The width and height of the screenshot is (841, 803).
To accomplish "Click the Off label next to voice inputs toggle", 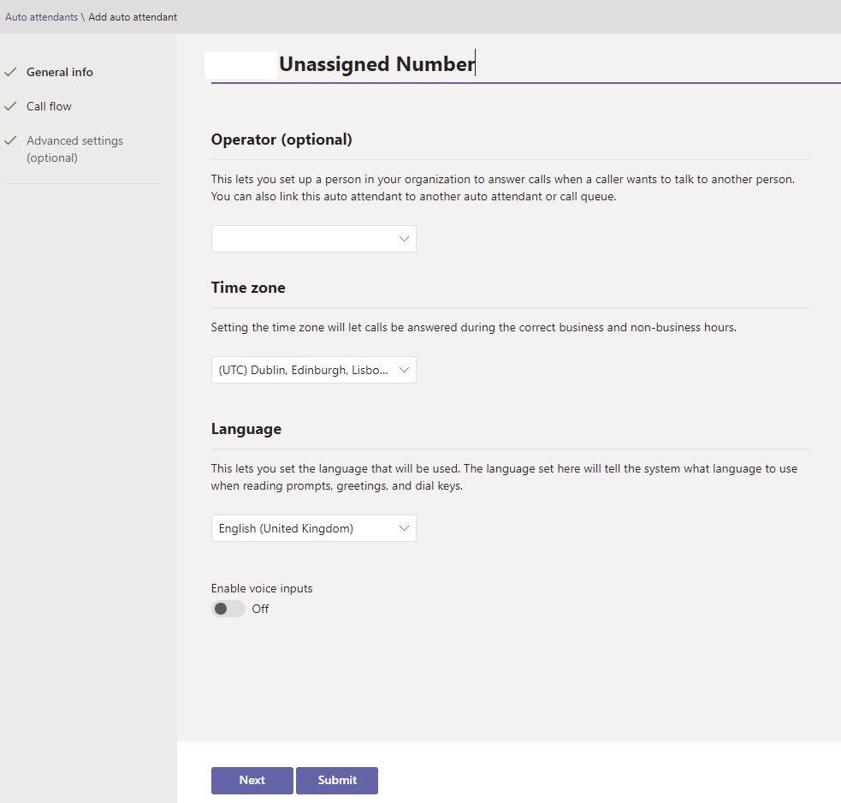I will point(260,609).
